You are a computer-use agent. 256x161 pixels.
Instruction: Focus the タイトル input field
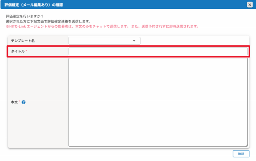coord(158,51)
